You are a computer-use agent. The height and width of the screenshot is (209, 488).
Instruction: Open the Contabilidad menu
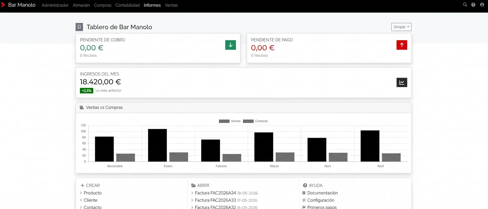click(x=127, y=5)
